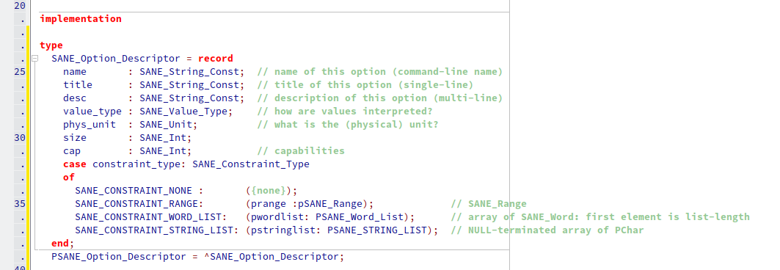This screenshot has height=270, width=780.
Task: Place cursor on the record keyword
Action: (x=216, y=59)
